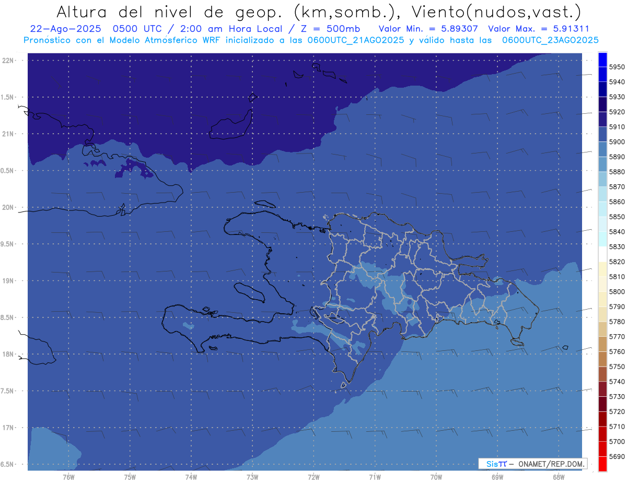This screenshot has width=627, height=484.
Task: Click the 68W longitude label
Action: tap(559, 477)
